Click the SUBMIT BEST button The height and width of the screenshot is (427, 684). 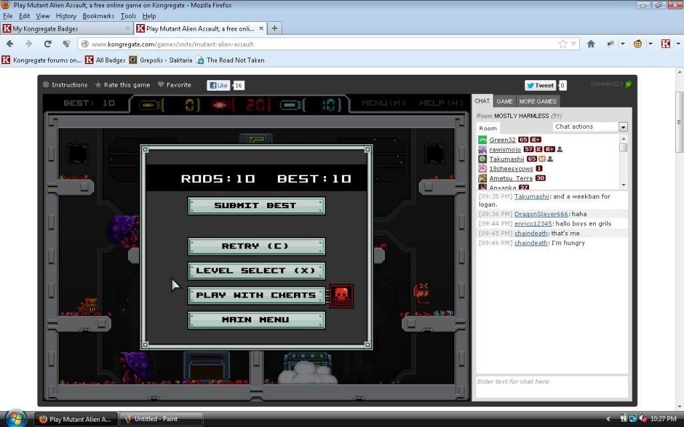point(256,206)
